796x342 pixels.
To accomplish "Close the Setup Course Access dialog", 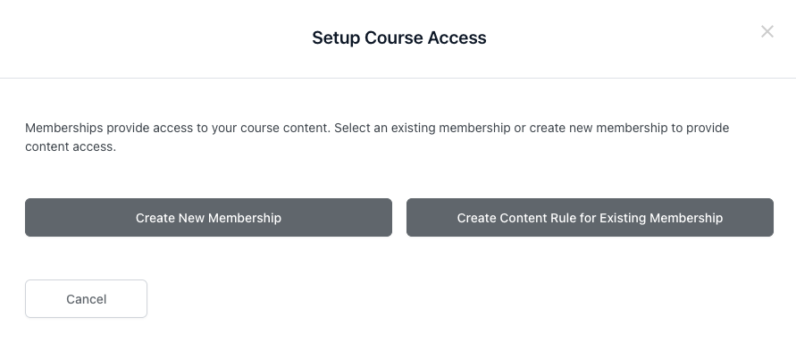I will click(767, 31).
